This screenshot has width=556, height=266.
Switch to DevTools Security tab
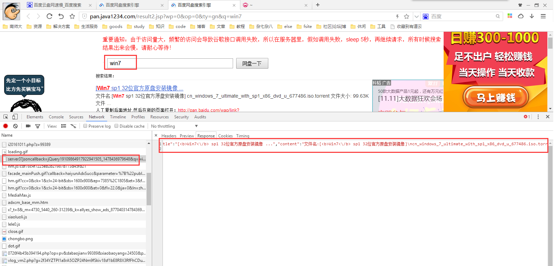point(182,117)
